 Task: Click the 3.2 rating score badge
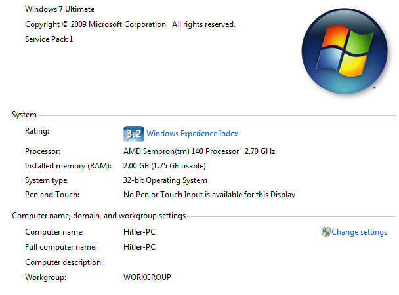click(133, 134)
